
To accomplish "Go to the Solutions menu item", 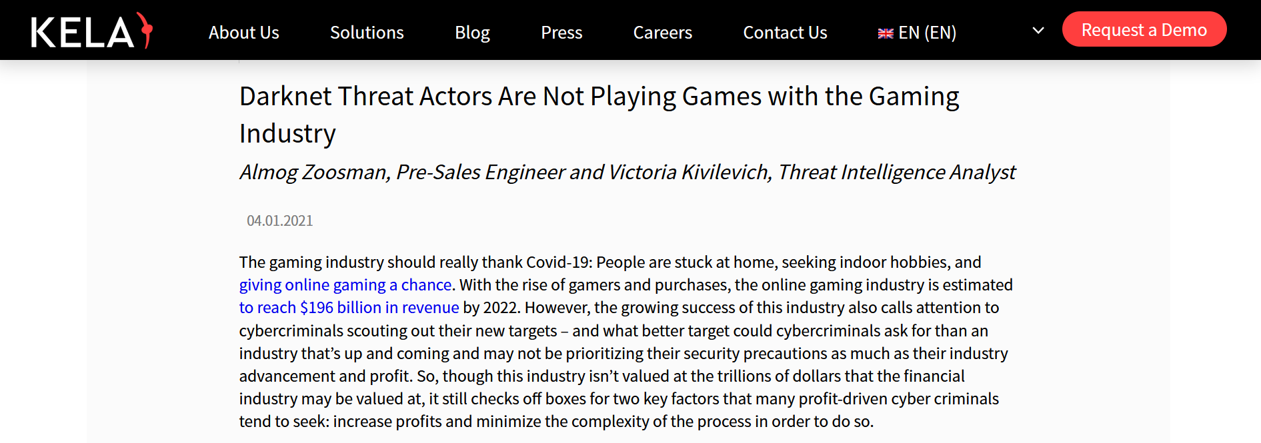I will coord(367,33).
